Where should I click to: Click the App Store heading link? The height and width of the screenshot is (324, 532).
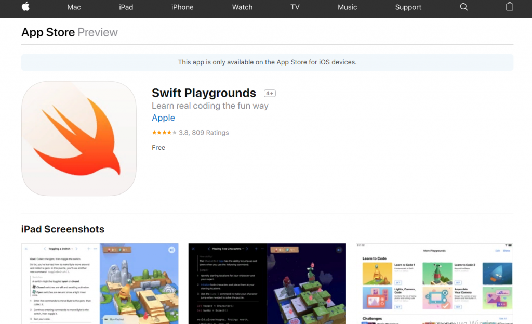tap(48, 32)
